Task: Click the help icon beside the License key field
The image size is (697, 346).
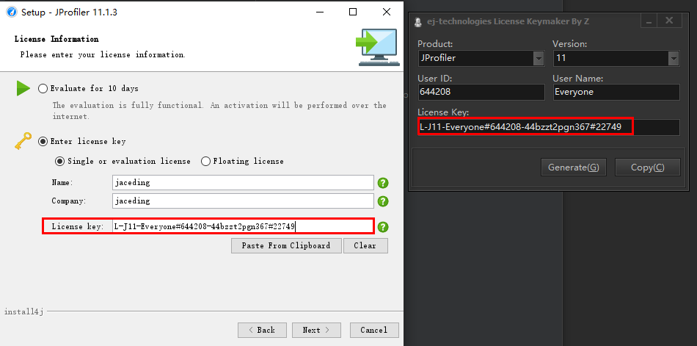Action: point(383,227)
